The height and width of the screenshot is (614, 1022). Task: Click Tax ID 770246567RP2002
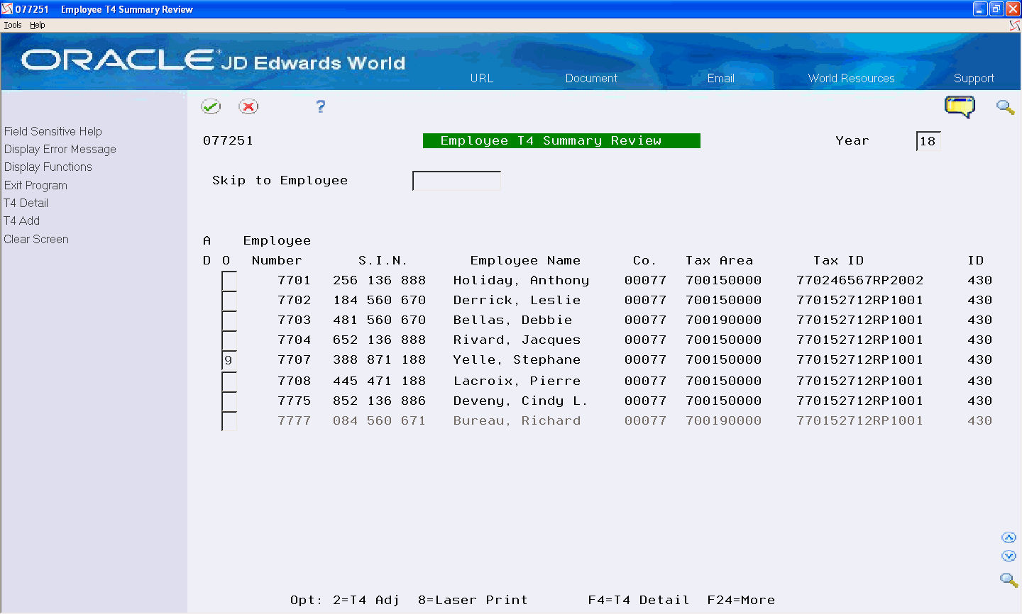pyautogui.click(x=859, y=281)
